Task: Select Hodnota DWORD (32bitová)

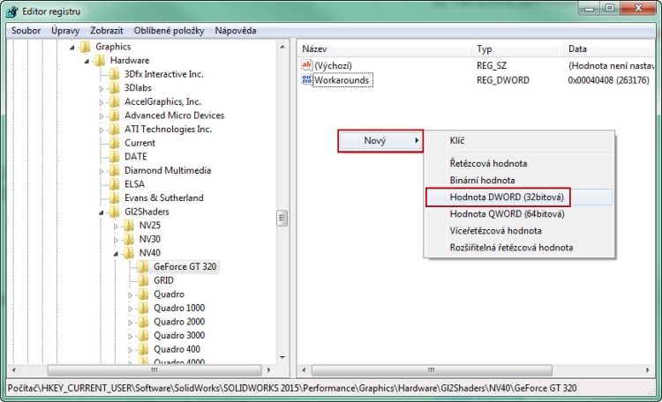Action: click(x=519, y=197)
